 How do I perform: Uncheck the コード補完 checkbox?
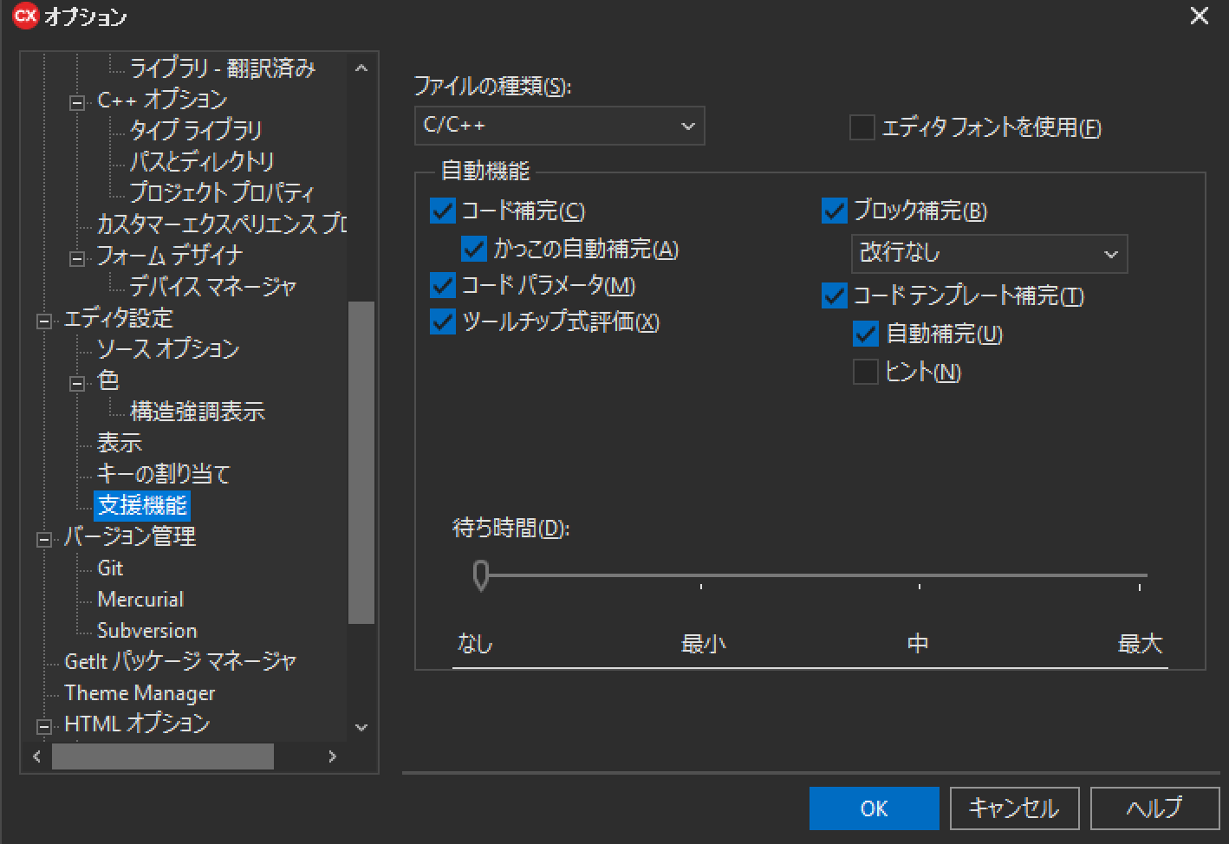click(x=443, y=211)
